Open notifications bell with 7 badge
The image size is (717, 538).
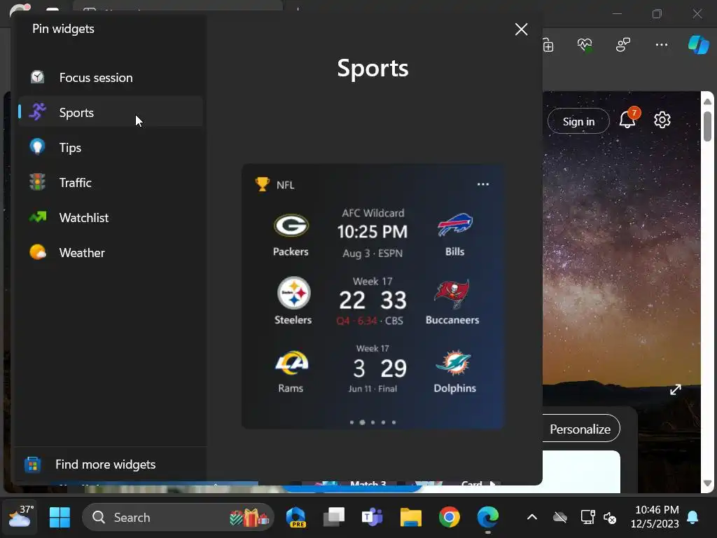628,119
